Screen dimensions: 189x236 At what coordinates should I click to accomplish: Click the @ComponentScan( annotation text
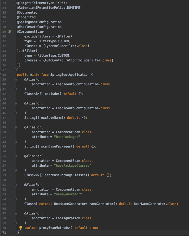click(31, 32)
